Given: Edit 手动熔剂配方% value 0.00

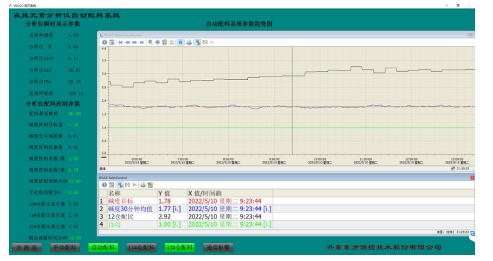Looking at the screenshot, I should coord(73,193).
